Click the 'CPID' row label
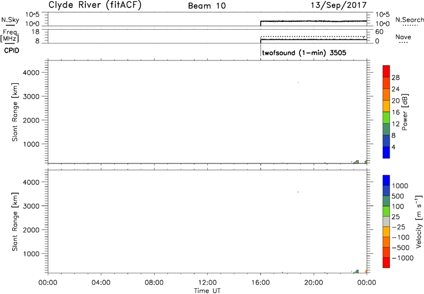Viewport: 424px width, 294px height. coord(12,50)
